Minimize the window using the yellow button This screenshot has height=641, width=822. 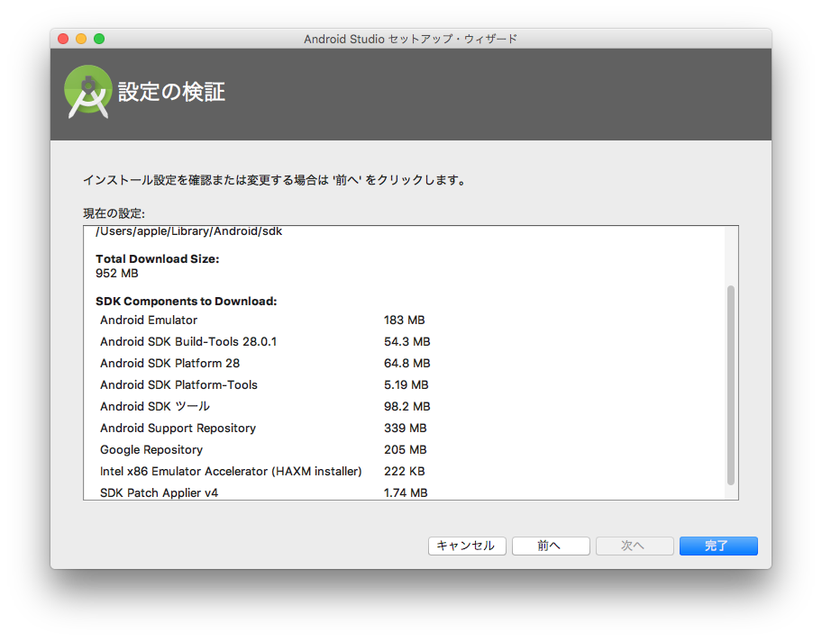pyautogui.click(x=81, y=39)
